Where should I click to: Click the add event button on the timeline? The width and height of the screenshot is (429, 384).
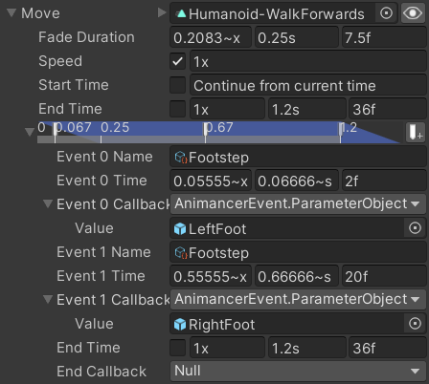click(x=416, y=132)
